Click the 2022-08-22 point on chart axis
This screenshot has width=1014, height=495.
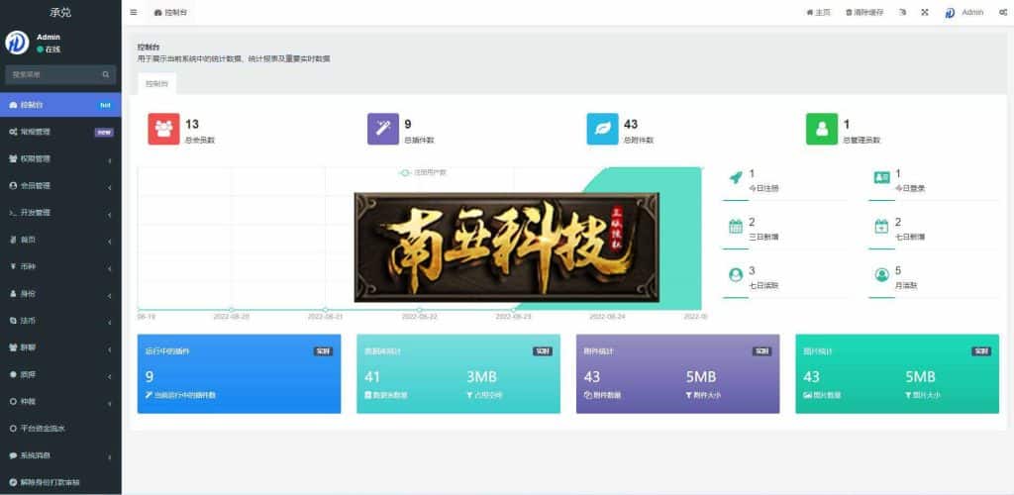point(419,310)
